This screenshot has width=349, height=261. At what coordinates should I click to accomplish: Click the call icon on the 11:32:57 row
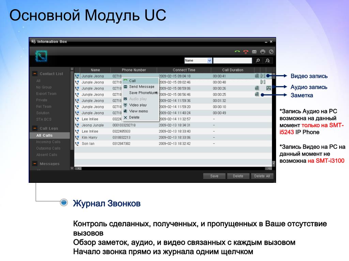[x=77, y=119]
